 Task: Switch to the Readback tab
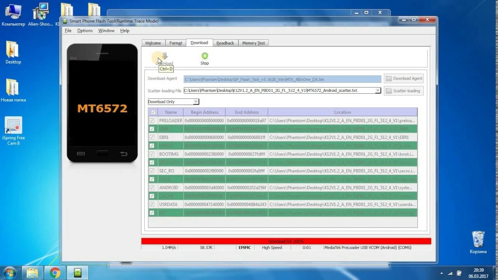click(x=225, y=43)
